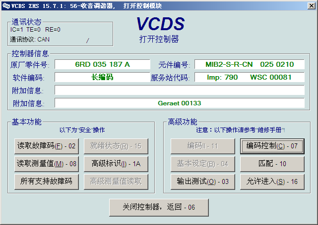Screen dimensions: 318x225
Task: Click the 通讯状态 group heading
Action: click(x=27, y=22)
